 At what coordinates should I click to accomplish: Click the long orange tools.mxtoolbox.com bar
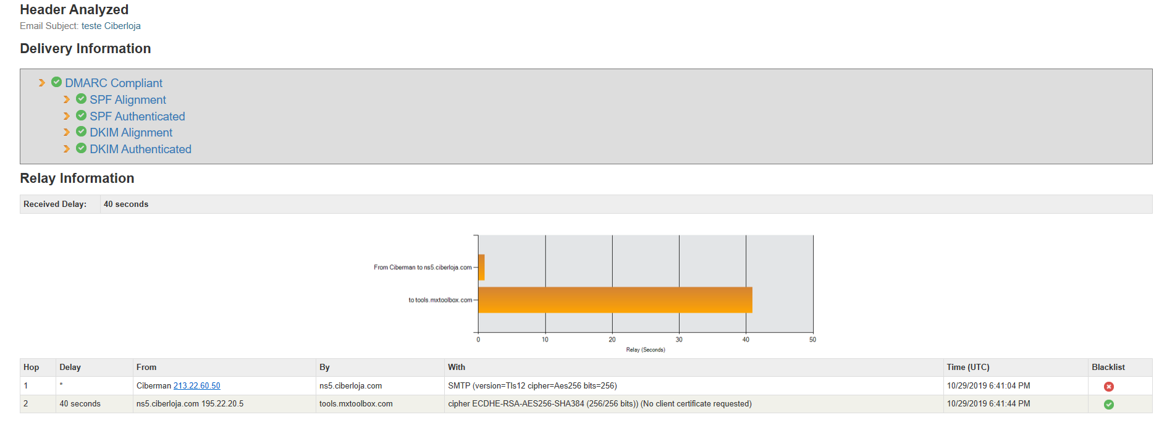tap(615, 300)
